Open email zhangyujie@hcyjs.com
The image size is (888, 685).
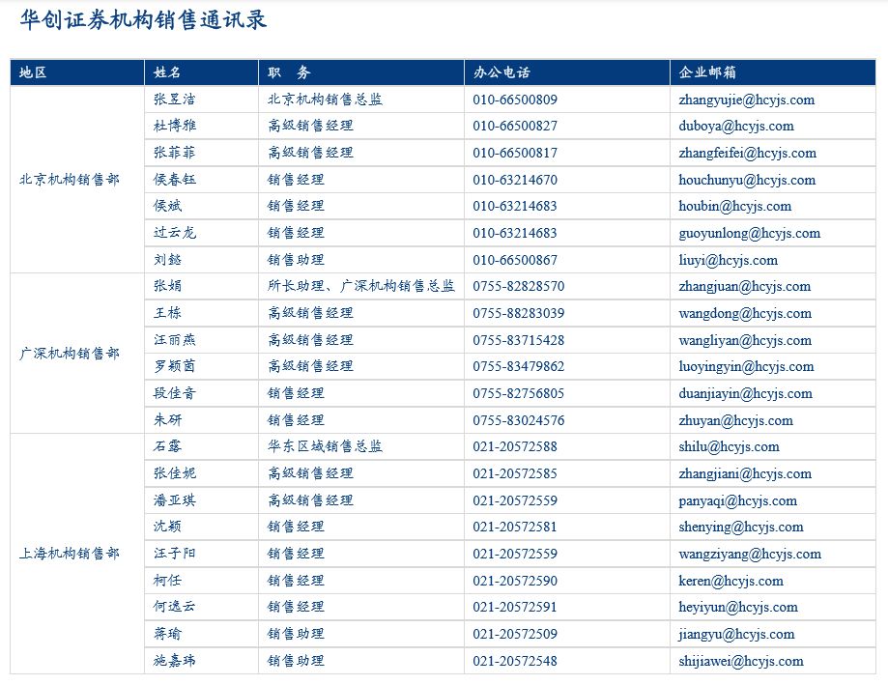click(x=746, y=100)
